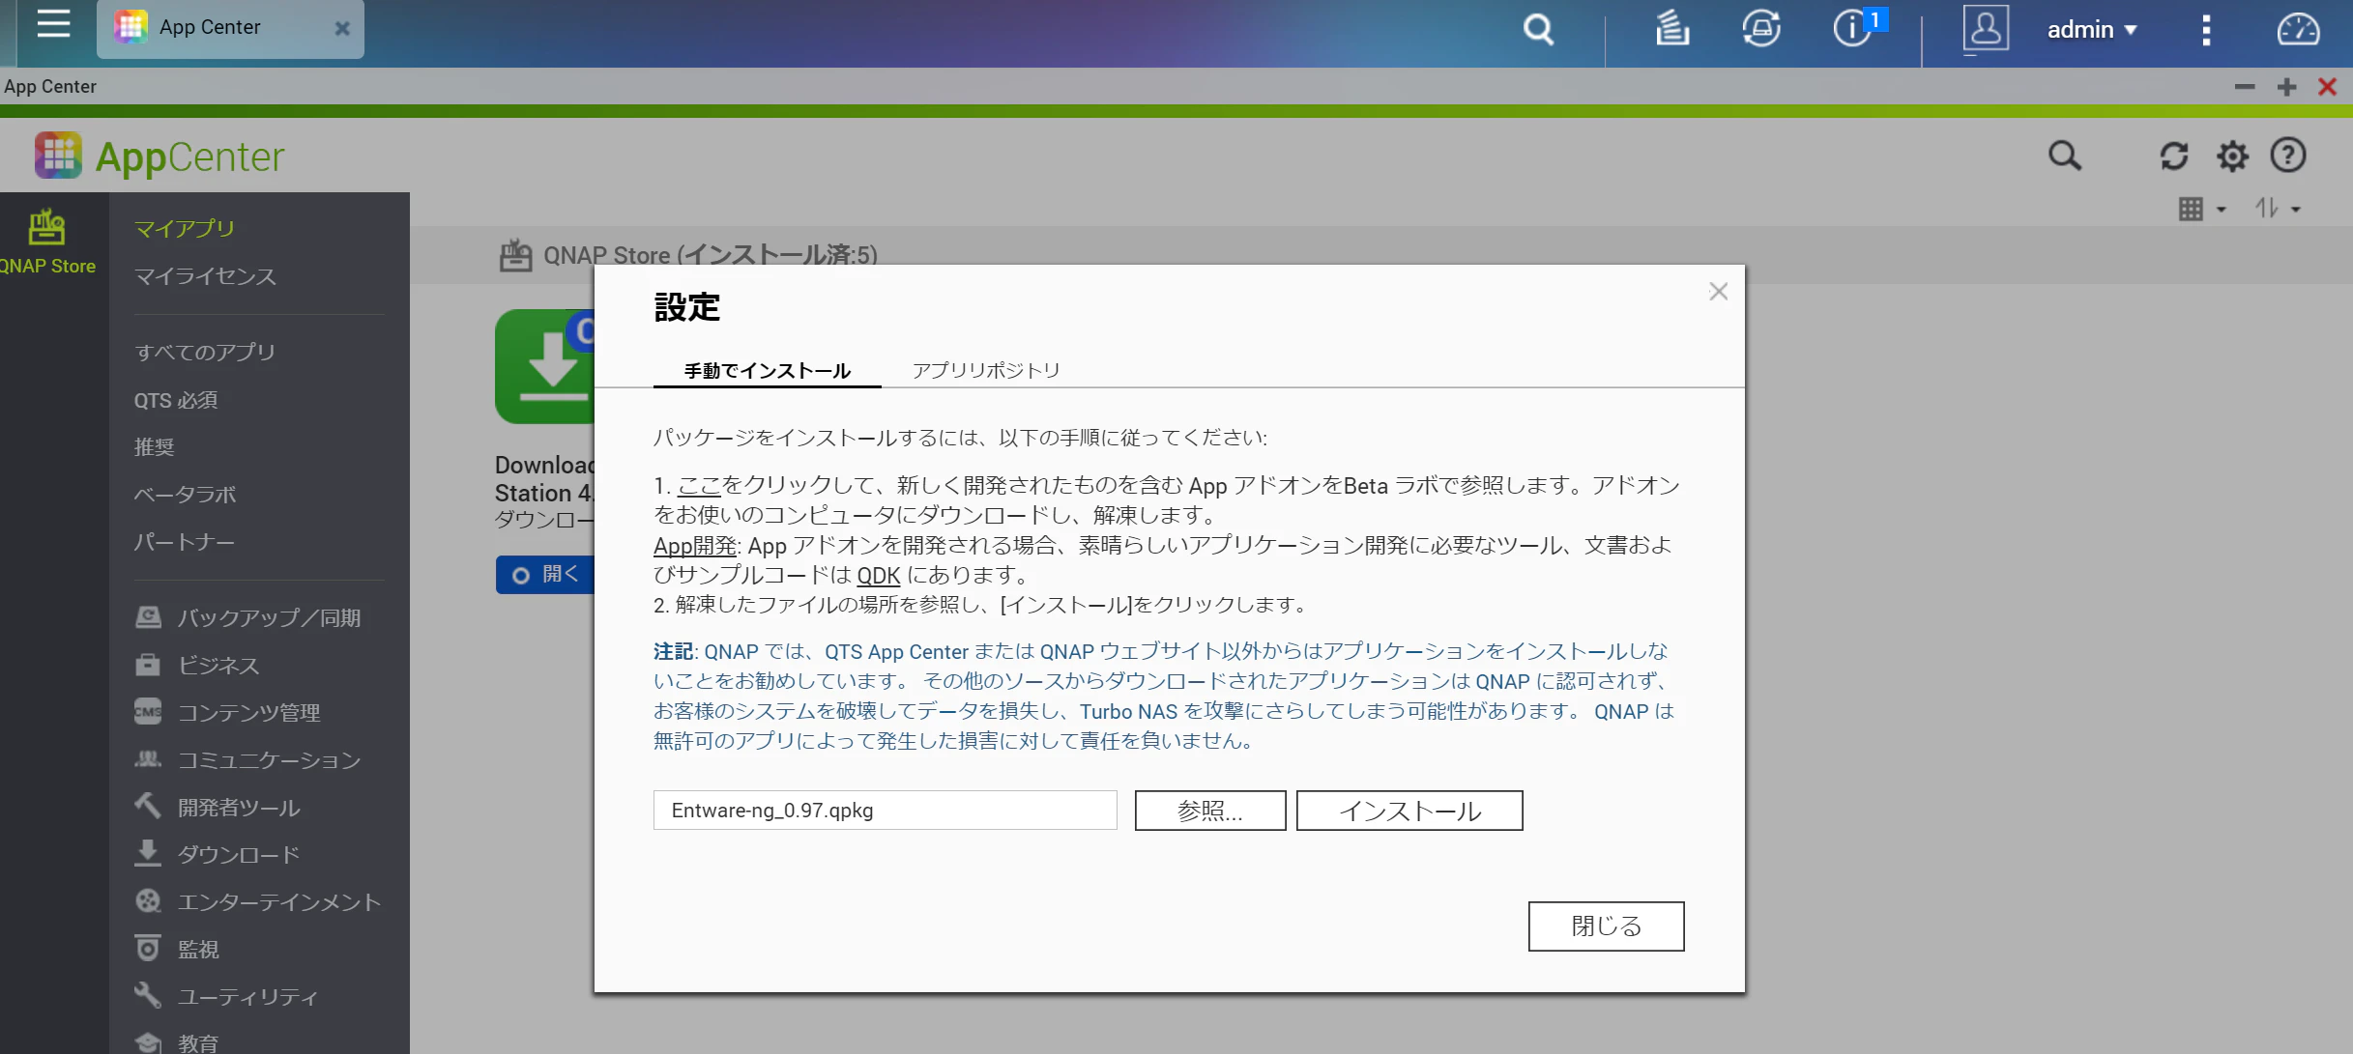Open バックアップ/同期 category
Screen dimensions: 2353x1054
[x=248, y=617]
